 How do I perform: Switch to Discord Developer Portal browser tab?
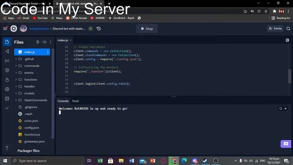27,4
